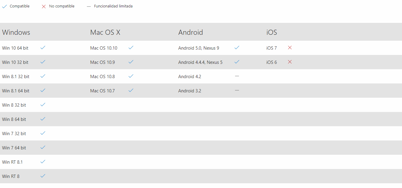Select the iOS 7 label
Viewport: 402px width, 188px height.
pos(272,48)
